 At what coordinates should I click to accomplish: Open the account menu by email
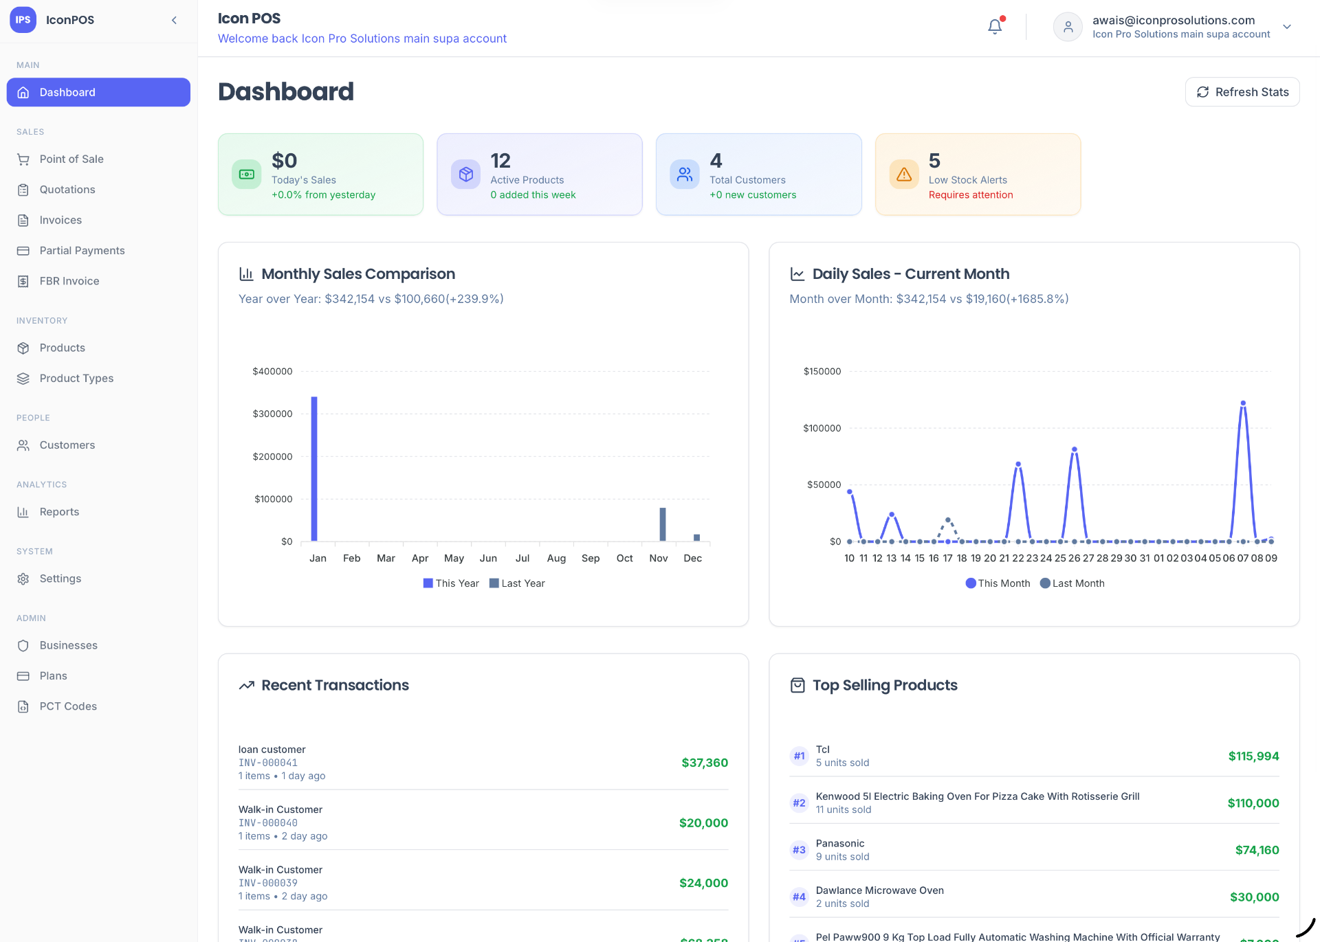(1174, 20)
